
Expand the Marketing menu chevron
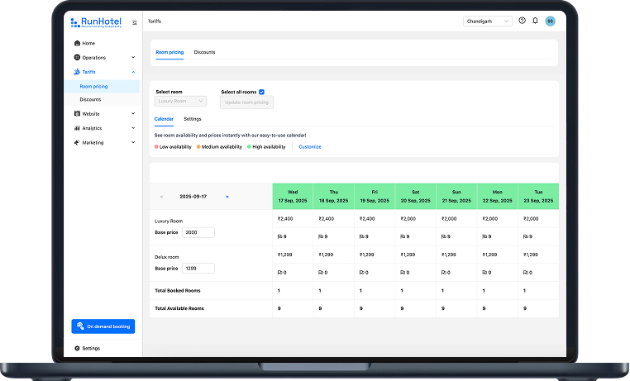click(x=133, y=142)
